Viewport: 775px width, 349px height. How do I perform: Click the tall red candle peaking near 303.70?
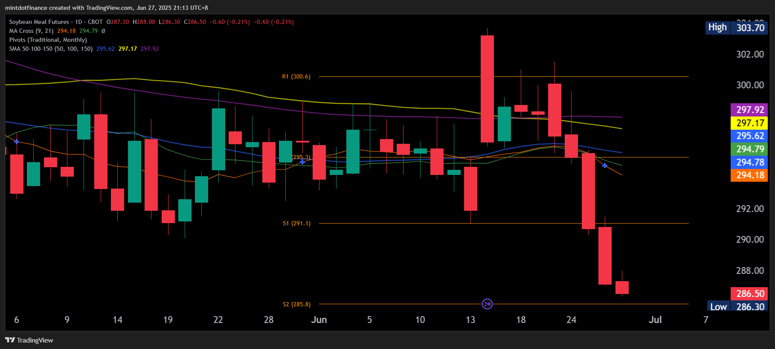pyautogui.click(x=487, y=89)
